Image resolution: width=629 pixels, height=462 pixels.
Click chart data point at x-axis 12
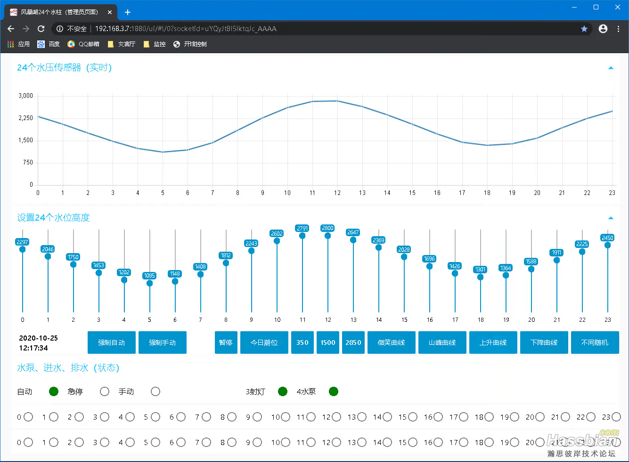[337, 101]
